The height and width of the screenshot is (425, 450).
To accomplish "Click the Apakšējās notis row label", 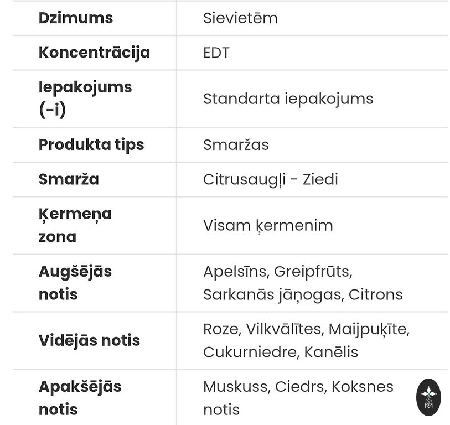I will (x=80, y=398).
